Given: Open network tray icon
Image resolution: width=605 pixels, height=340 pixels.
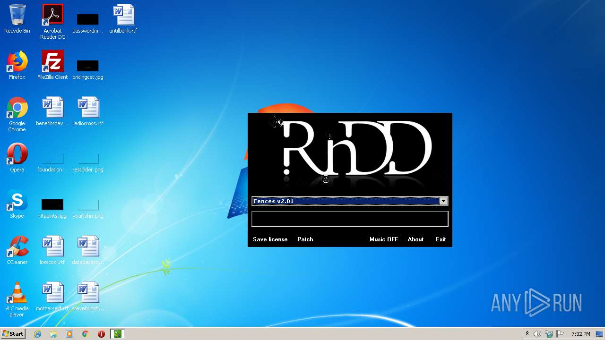Looking at the screenshot, I should (549, 334).
